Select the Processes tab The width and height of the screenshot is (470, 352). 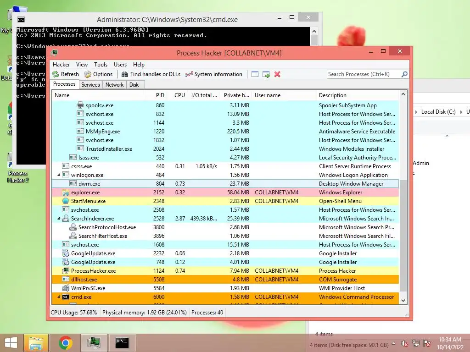64,84
